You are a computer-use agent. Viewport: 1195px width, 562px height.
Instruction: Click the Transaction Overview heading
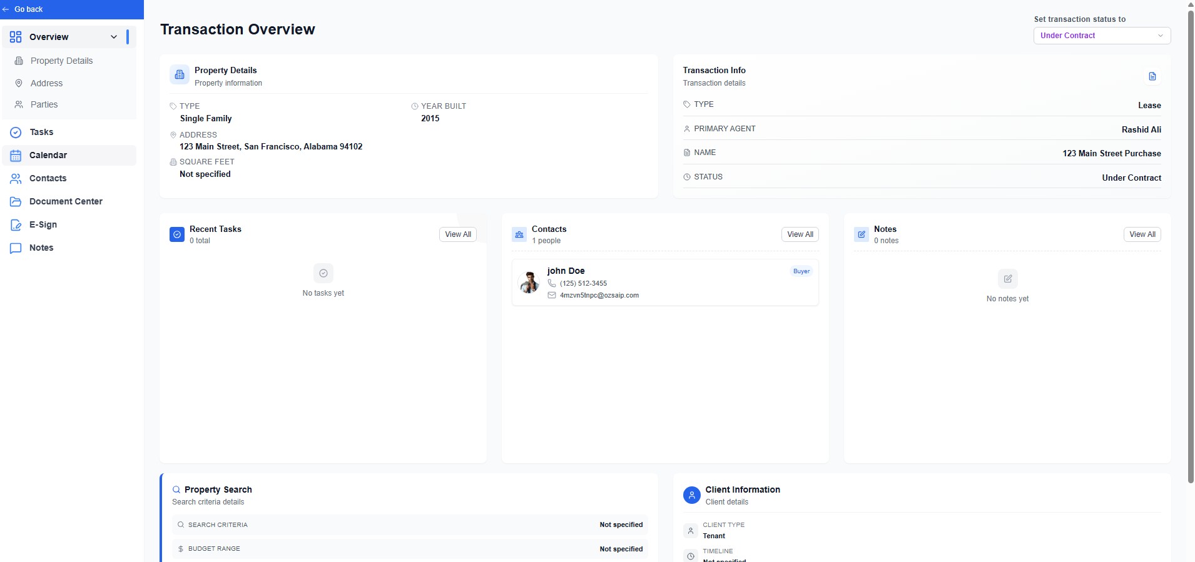click(x=238, y=29)
